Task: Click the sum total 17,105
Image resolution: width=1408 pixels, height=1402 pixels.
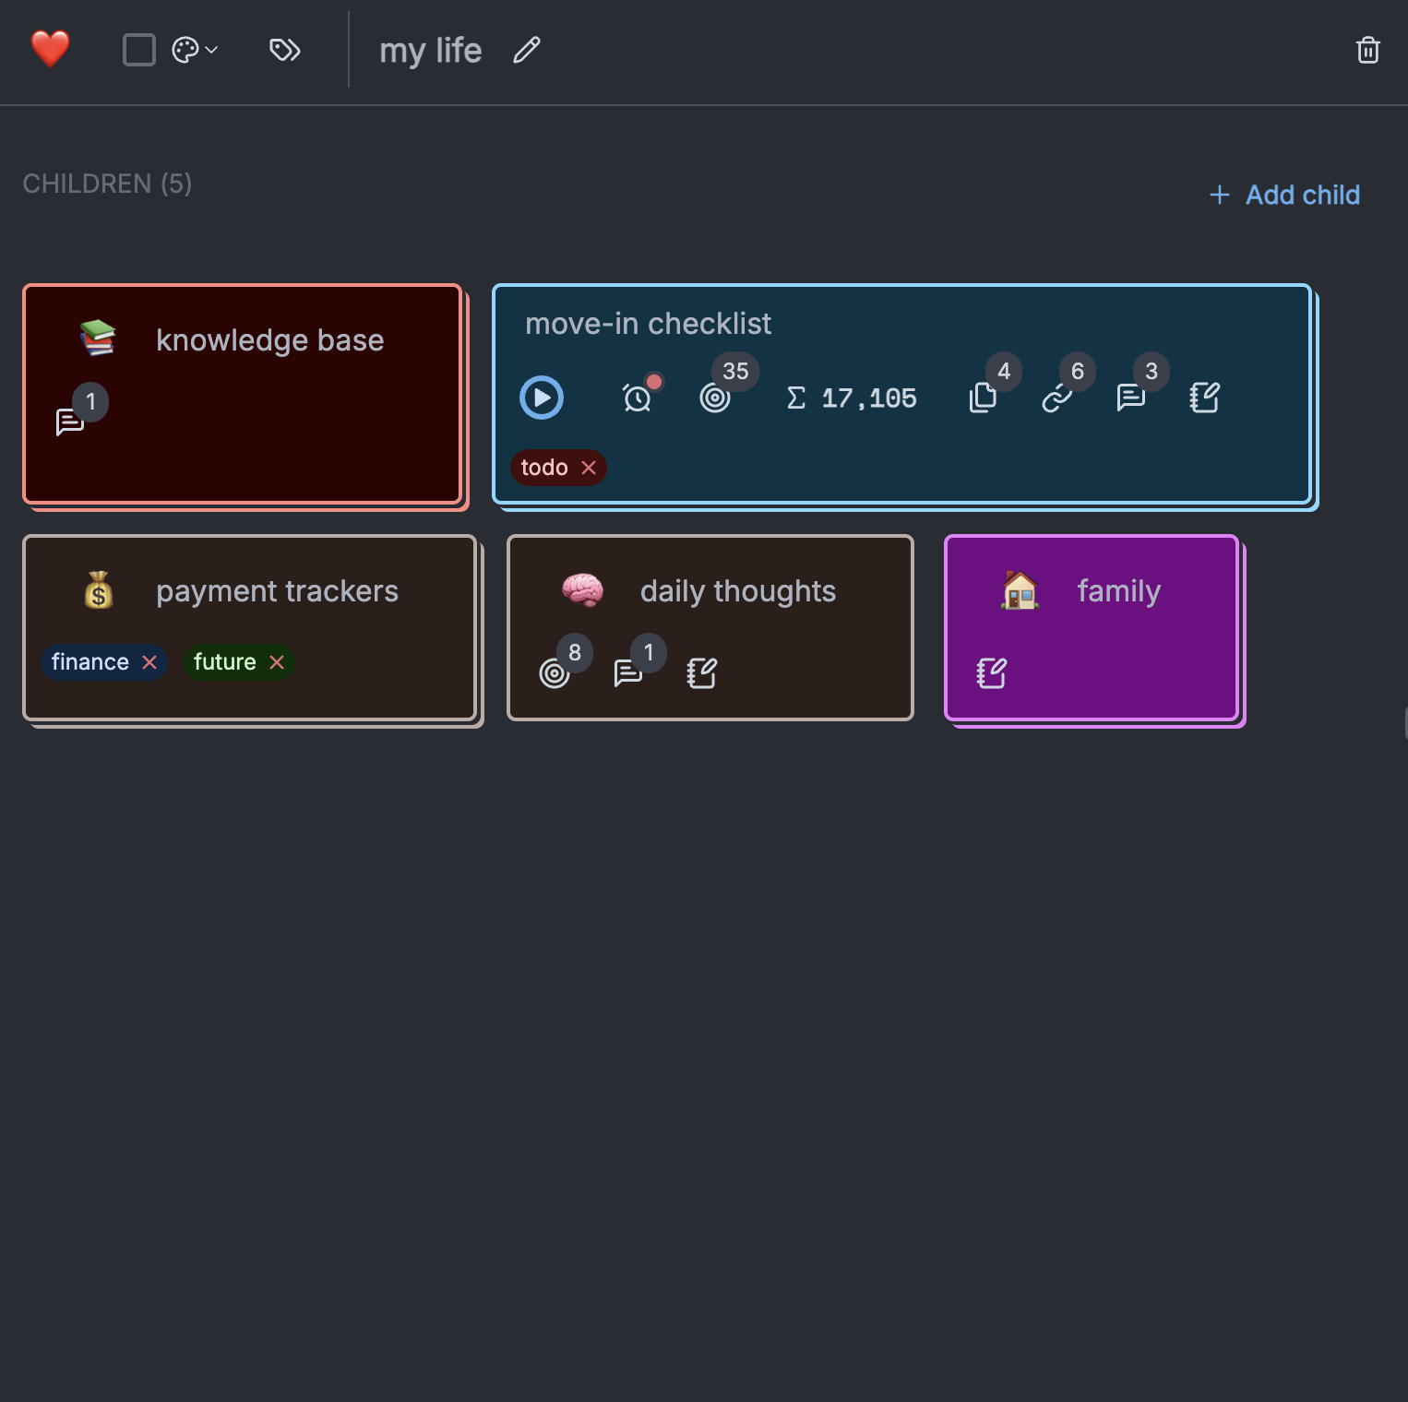Action: coord(852,398)
